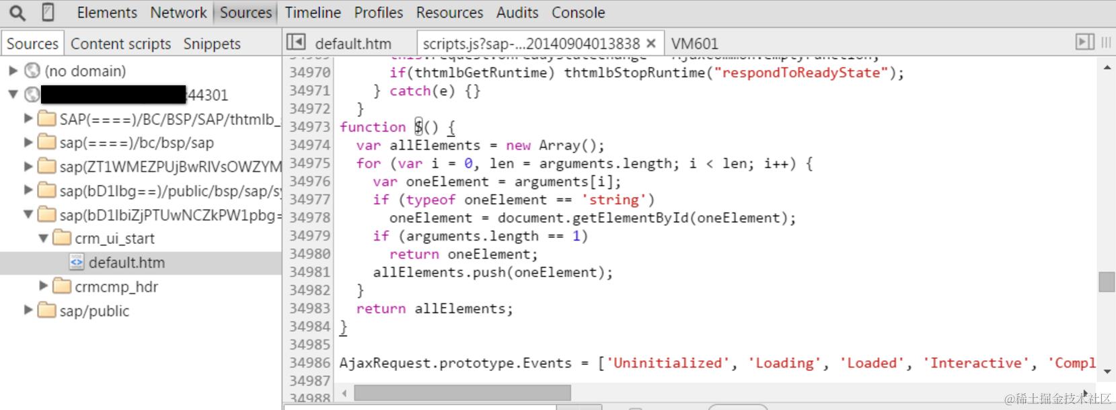Click line number 34986 gutter
1116x410 pixels.
309,363
